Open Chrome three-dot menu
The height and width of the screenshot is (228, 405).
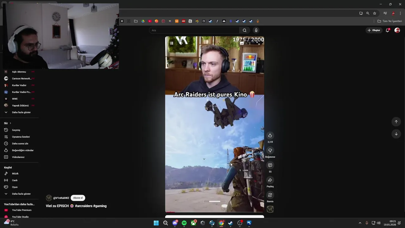pyautogui.click(x=401, y=13)
